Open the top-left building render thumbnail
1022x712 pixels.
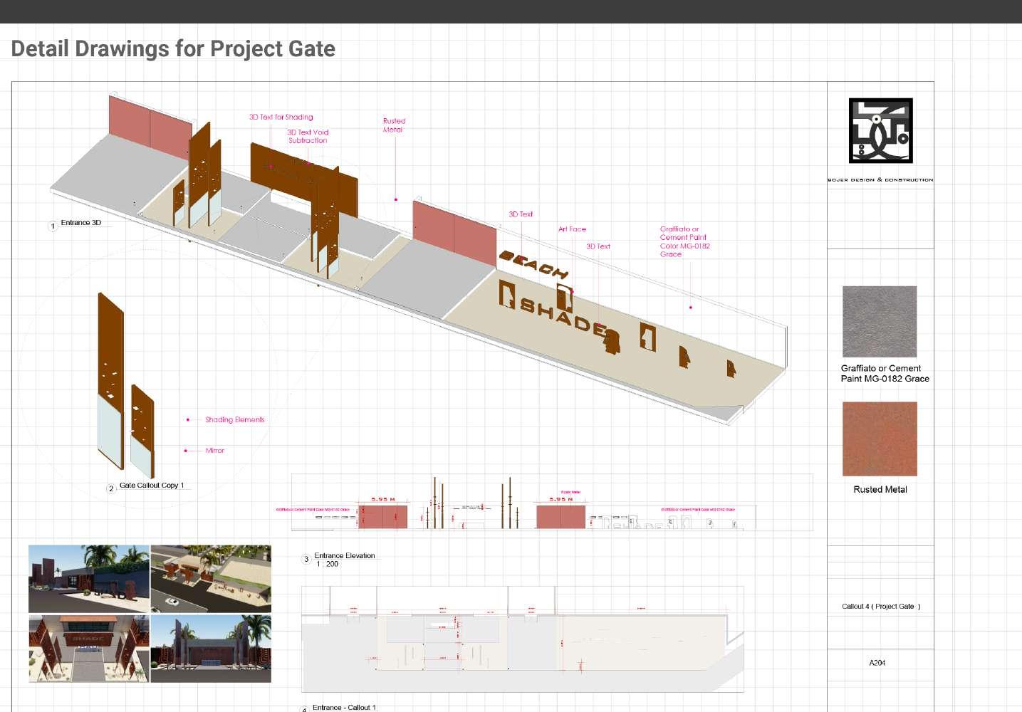click(x=89, y=579)
